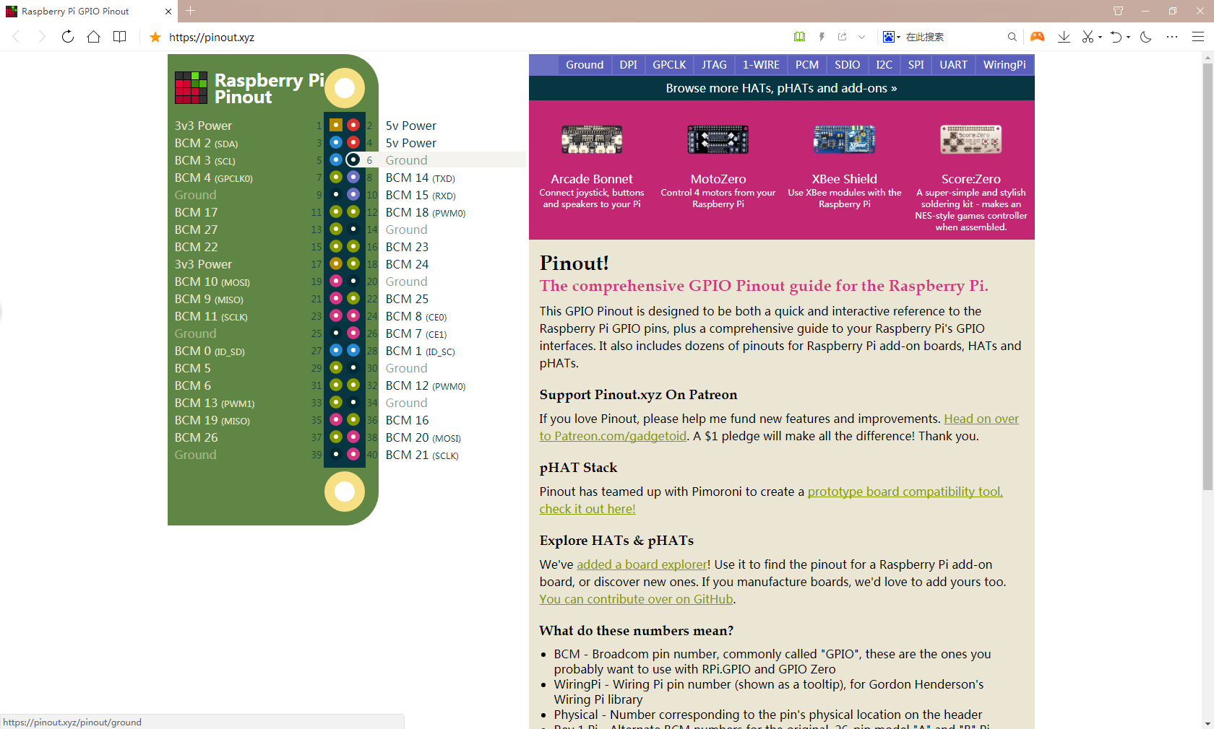Select the DPI interface tab
This screenshot has width=1214, height=729.
click(629, 64)
